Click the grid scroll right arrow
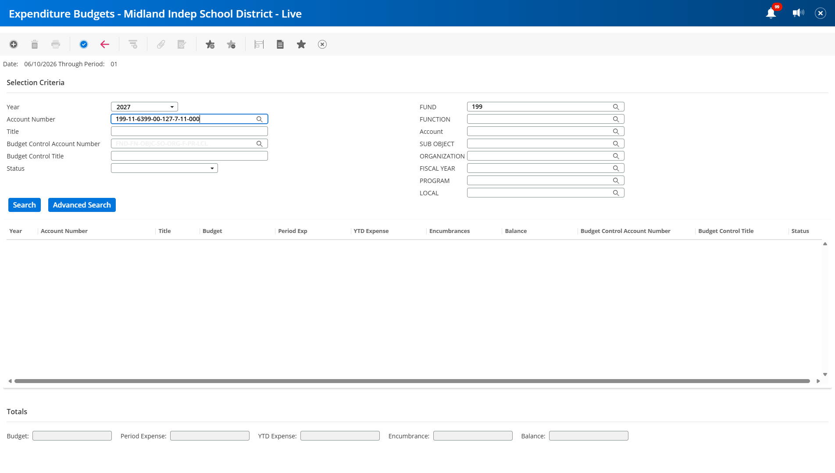The height and width of the screenshot is (473, 835). coord(818,381)
